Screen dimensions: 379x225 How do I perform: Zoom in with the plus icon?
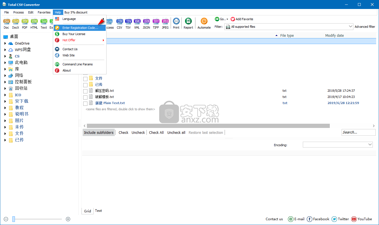click(x=68, y=219)
